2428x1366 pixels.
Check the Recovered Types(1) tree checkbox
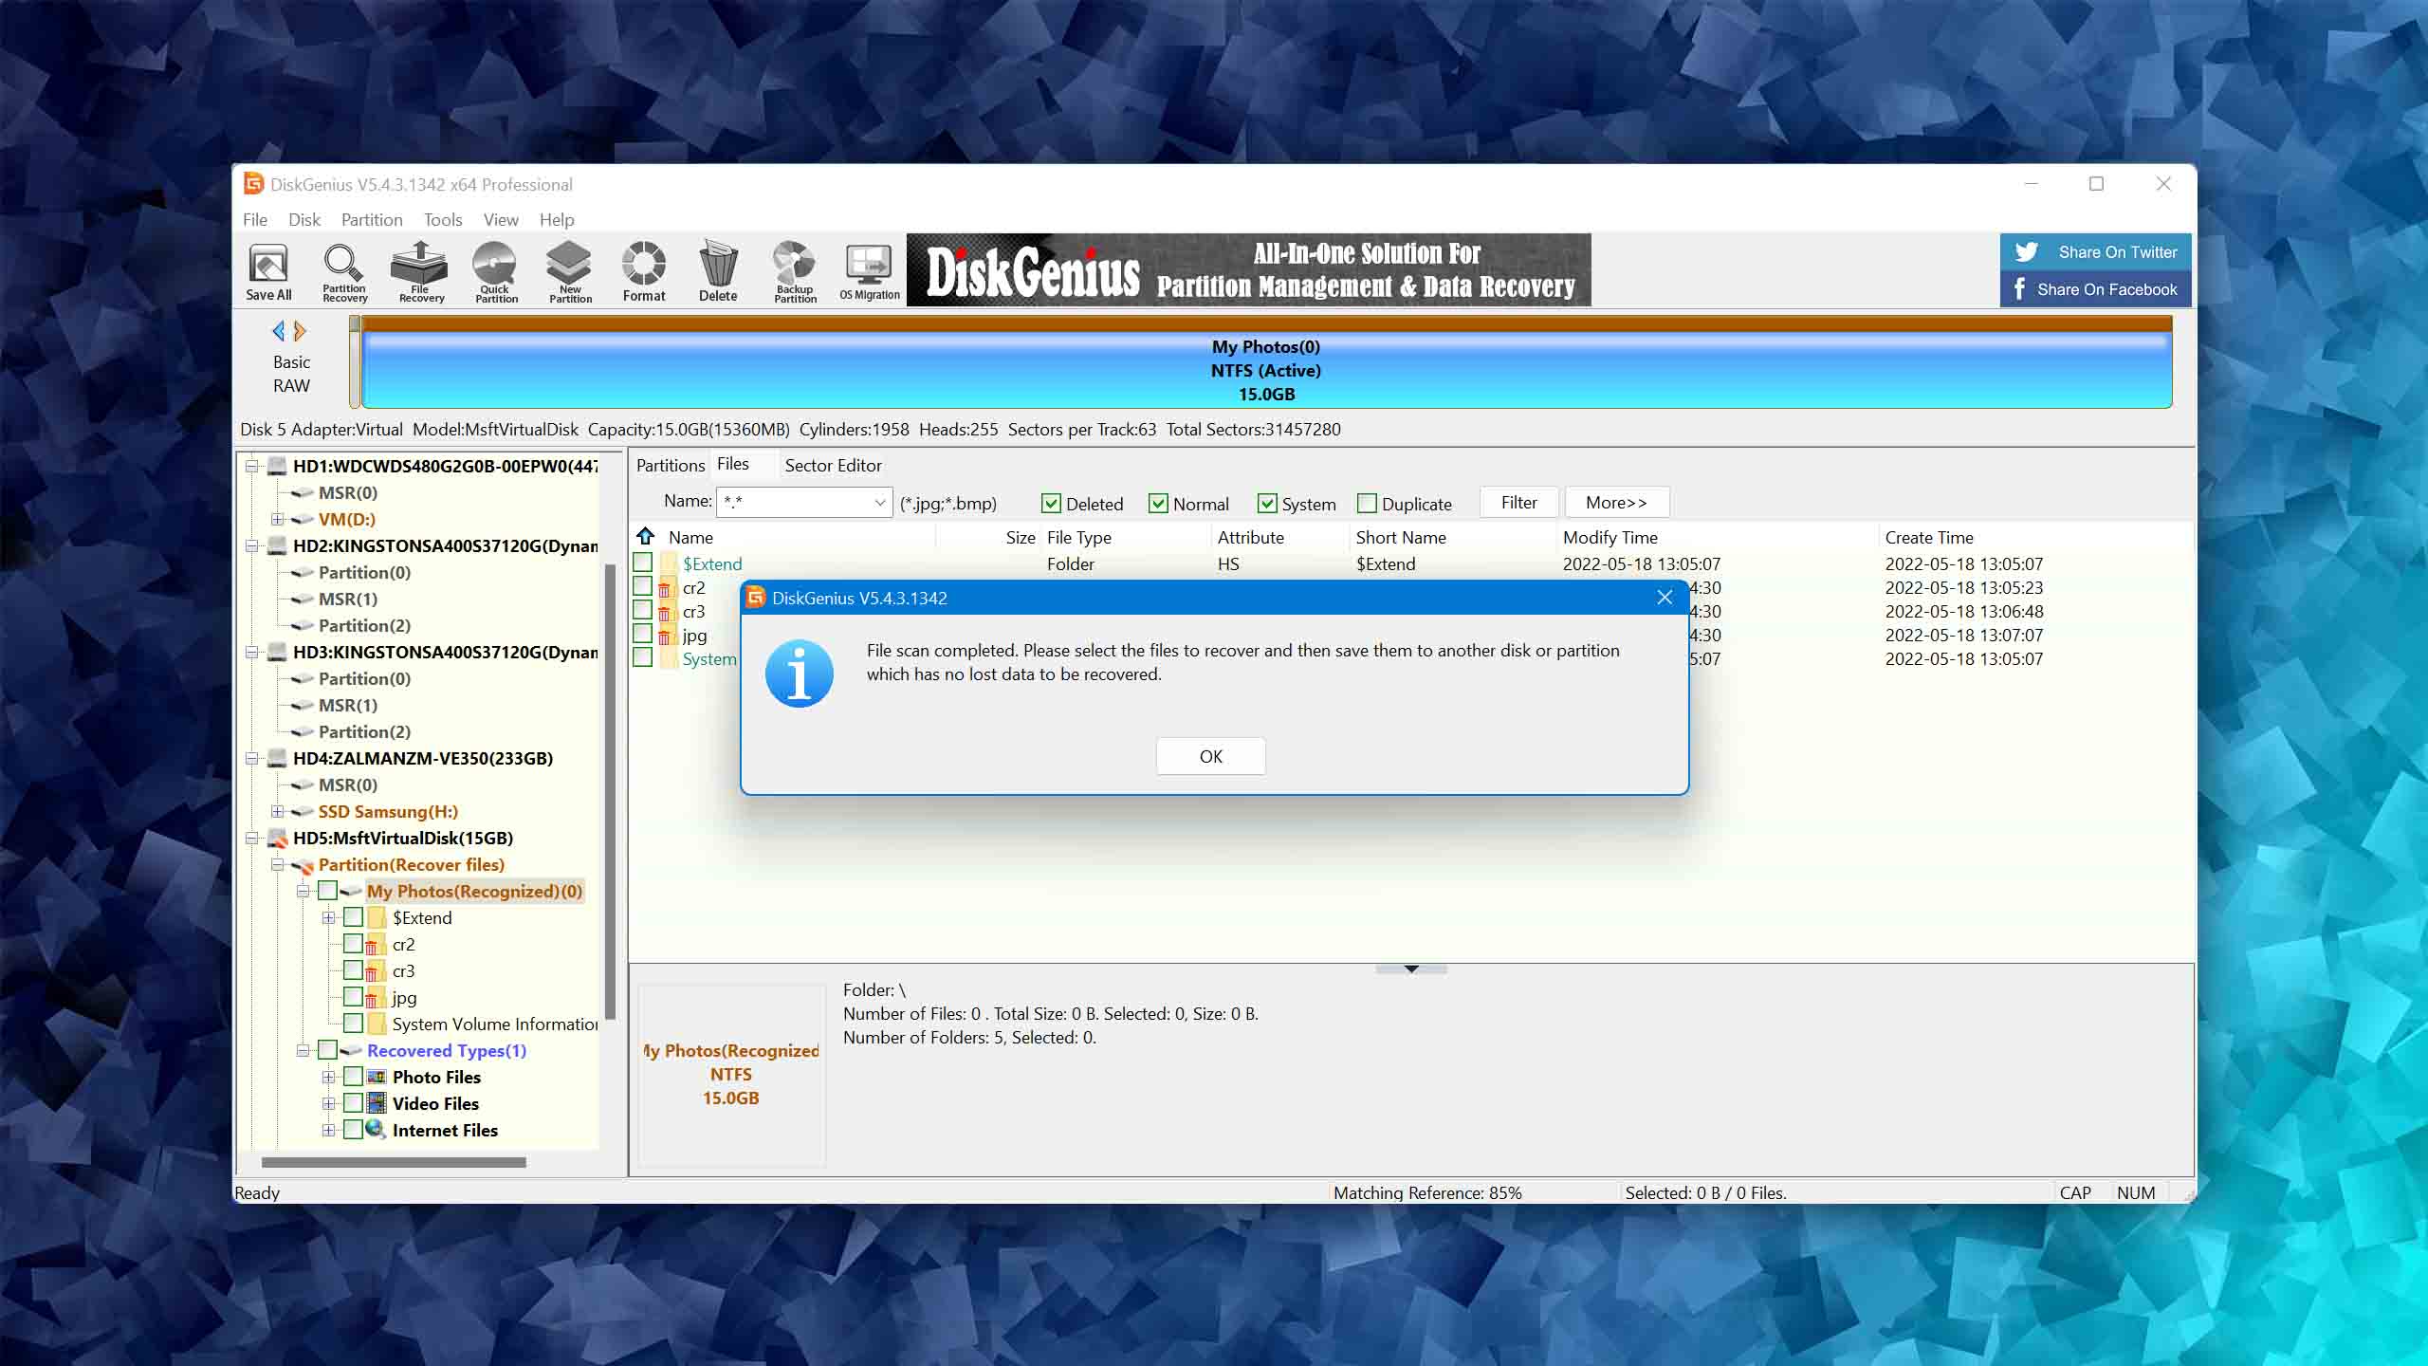[x=327, y=1050]
